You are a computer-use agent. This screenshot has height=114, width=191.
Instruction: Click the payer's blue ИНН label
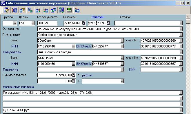(14, 46)
